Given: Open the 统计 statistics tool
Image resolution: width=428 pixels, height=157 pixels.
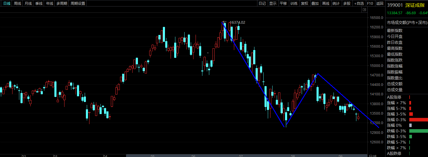Looking at the screenshot, I should (336, 4).
